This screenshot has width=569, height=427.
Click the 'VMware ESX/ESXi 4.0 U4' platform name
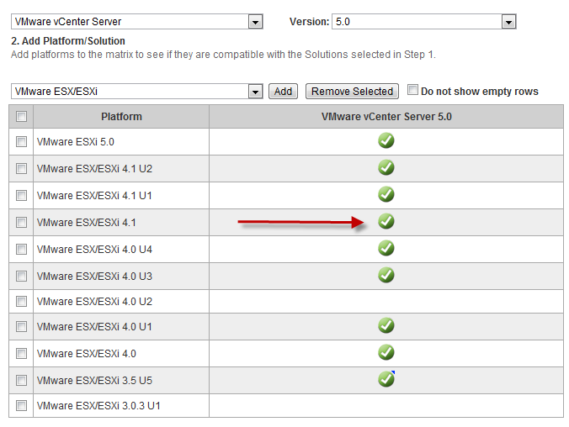tap(94, 250)
